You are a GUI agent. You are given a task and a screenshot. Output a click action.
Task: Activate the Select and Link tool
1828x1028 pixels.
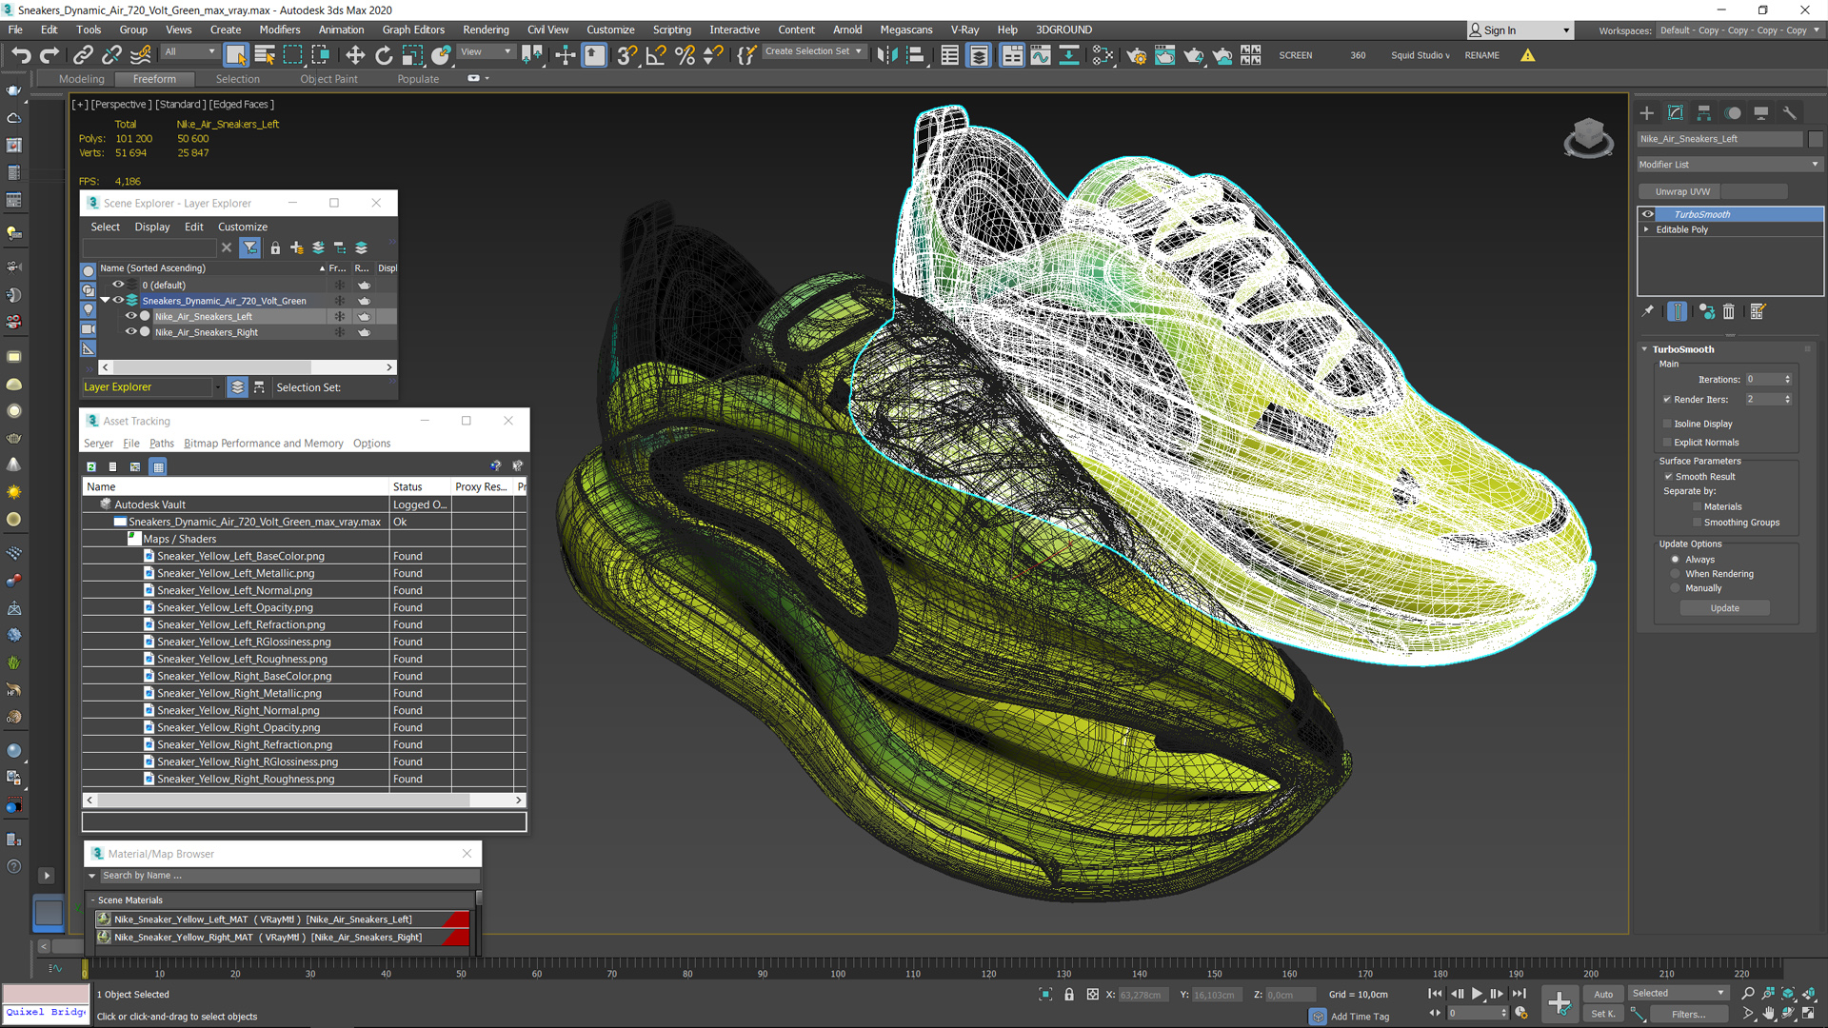click(83, 55)
